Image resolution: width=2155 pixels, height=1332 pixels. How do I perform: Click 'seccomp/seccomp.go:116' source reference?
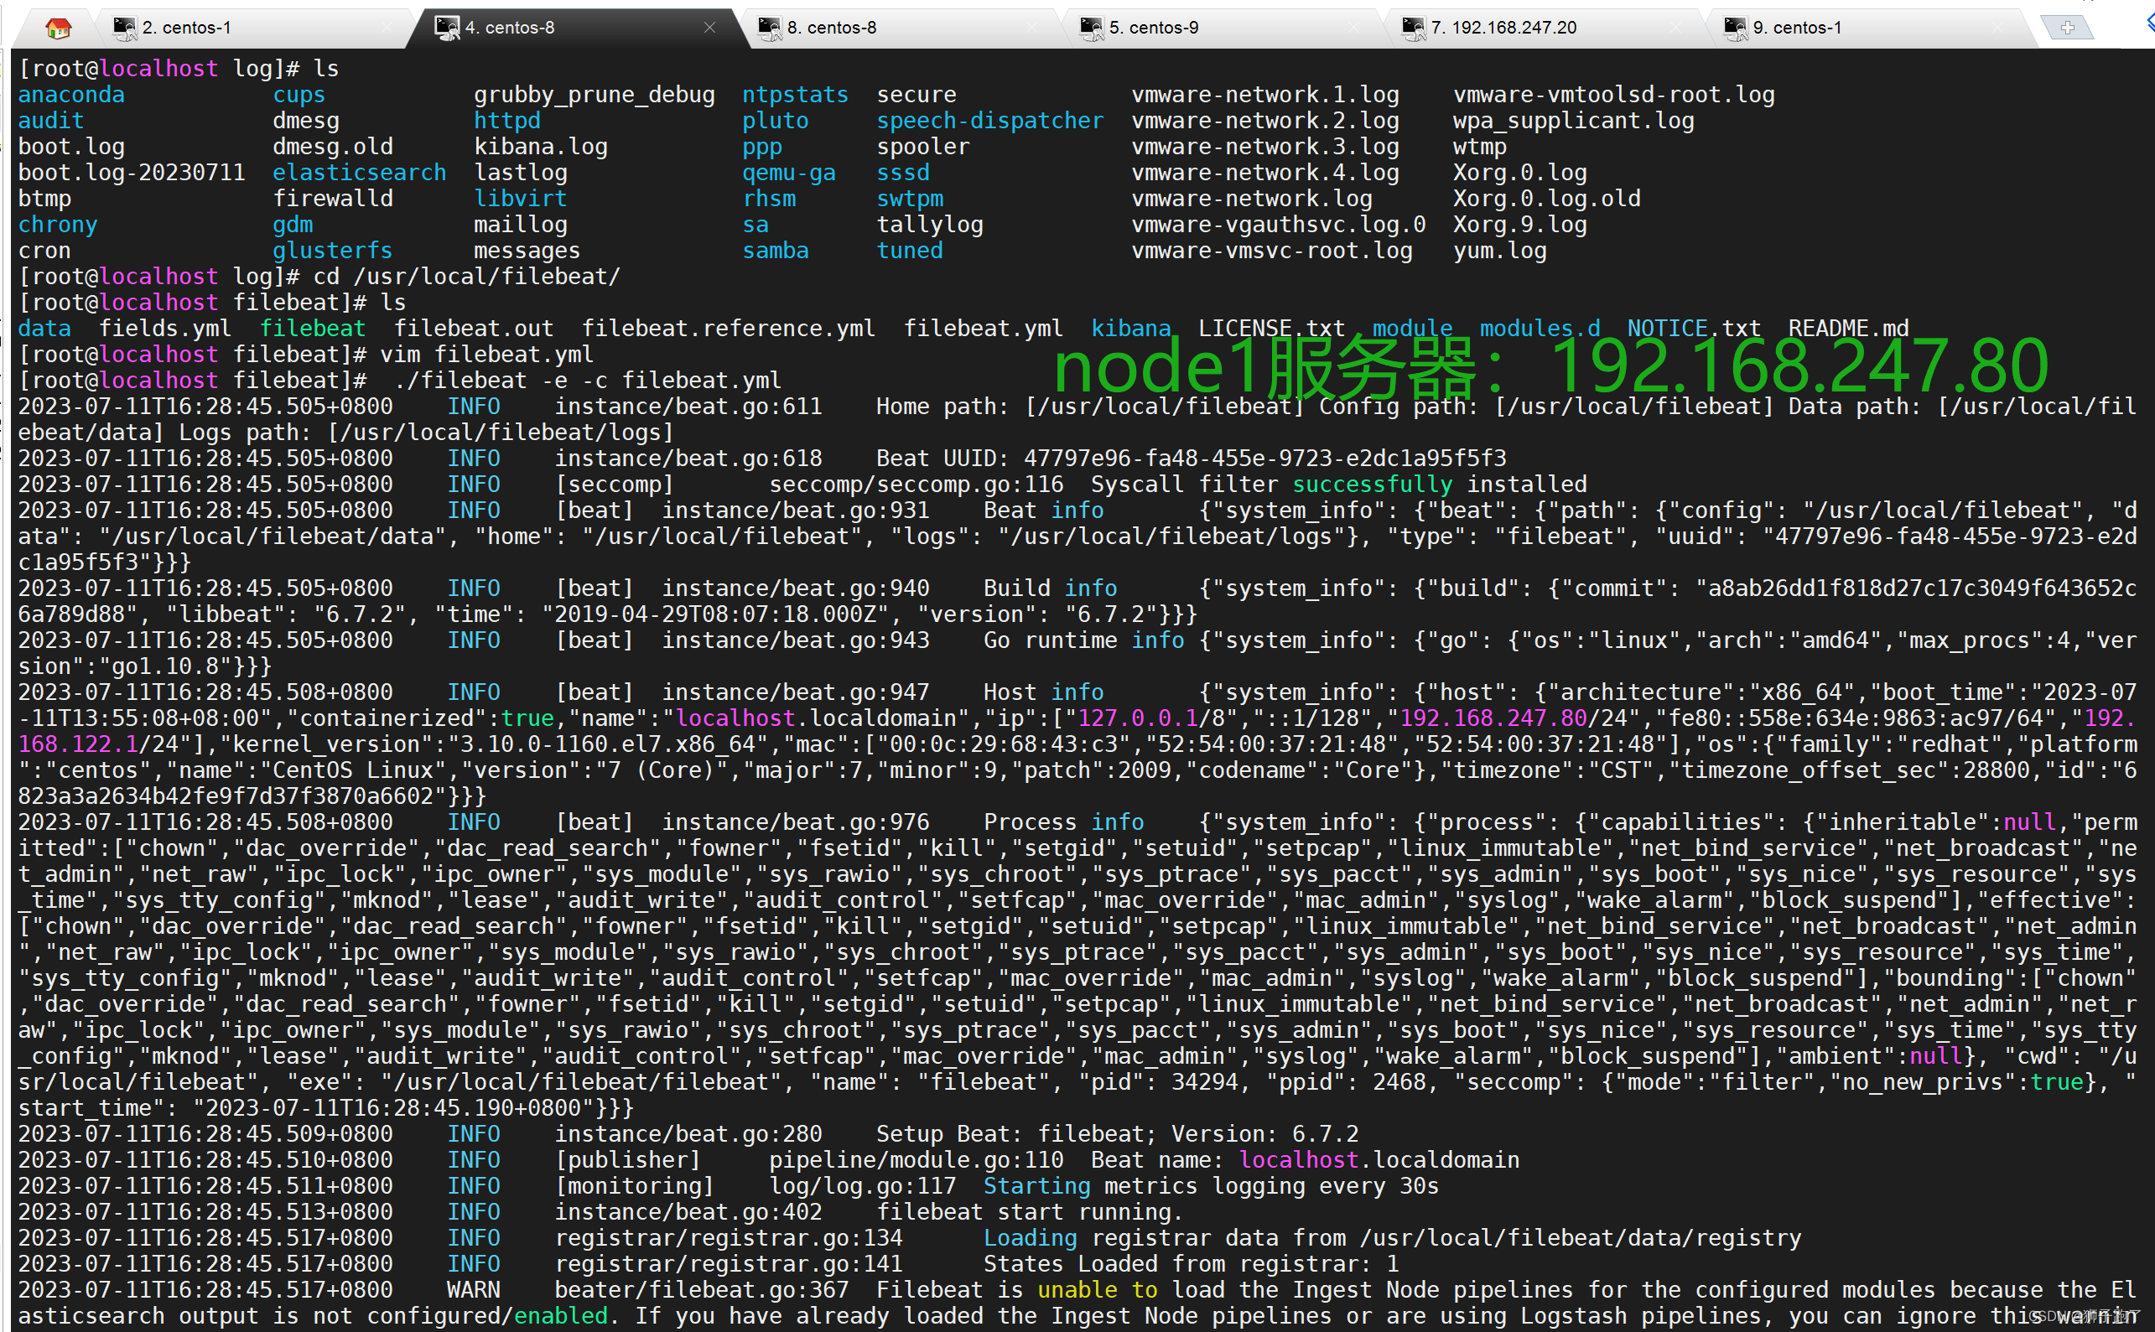click(917, 485)
